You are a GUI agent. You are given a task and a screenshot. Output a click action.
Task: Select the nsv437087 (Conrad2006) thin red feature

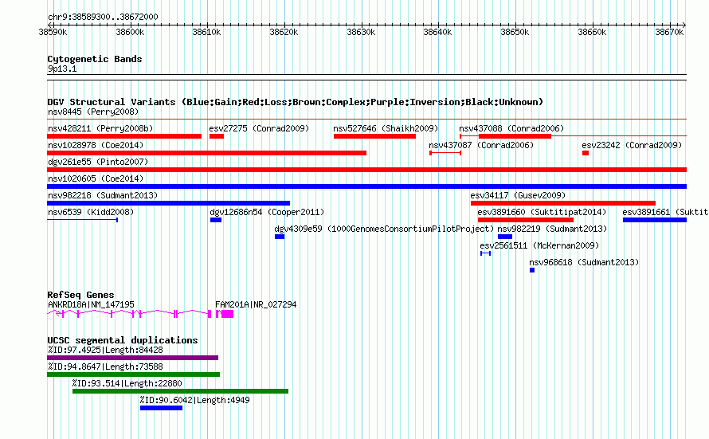(x=445, y=153)
